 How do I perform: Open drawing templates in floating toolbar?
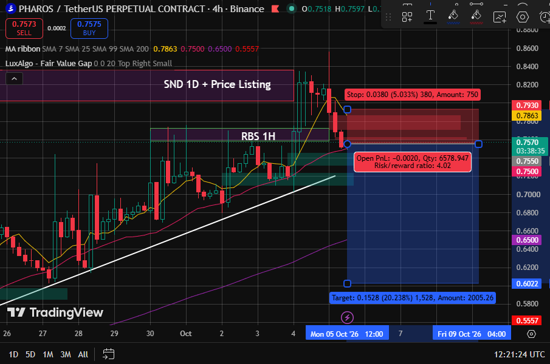407,16
